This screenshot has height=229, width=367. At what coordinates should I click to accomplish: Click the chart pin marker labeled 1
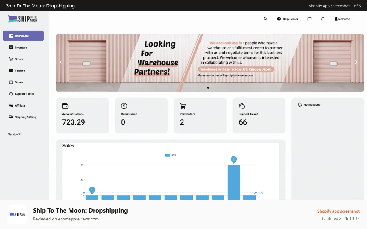pos(92,191)
